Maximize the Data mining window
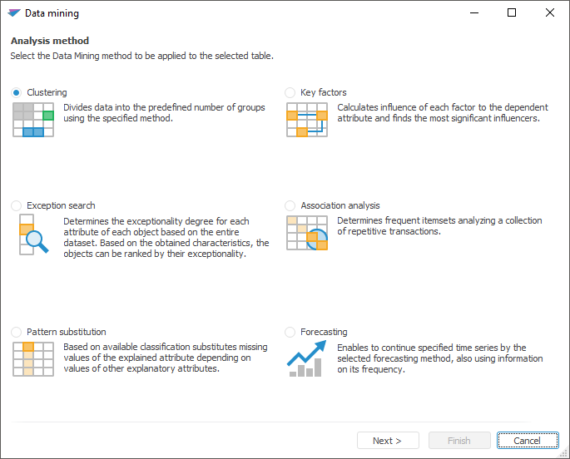 [512, 13]
